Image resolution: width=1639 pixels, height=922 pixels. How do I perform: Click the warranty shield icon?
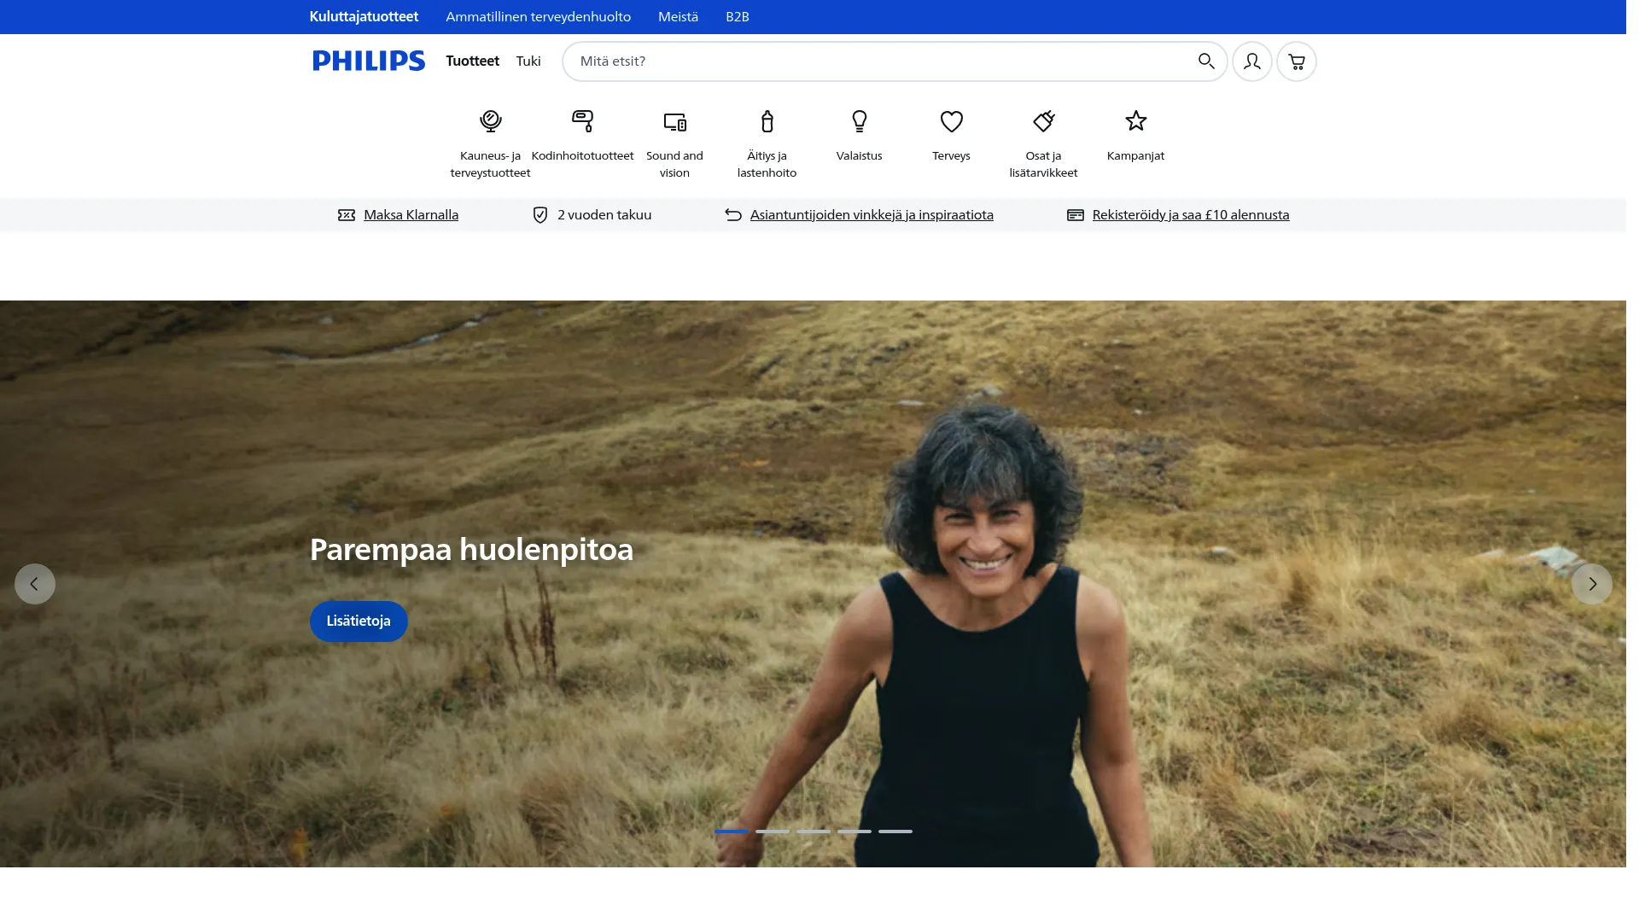click(x=540, y=215)
